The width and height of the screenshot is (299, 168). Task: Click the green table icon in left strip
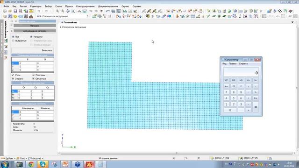6,41
